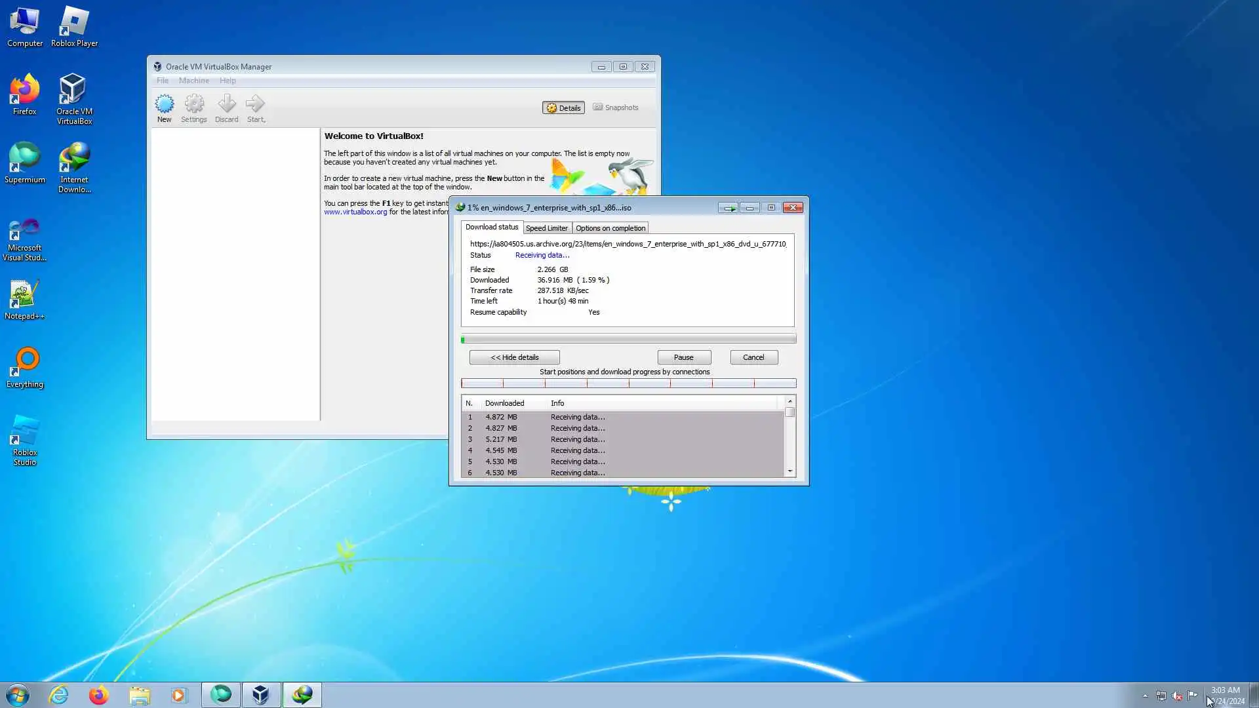
Task: Click the New virtual machine icon
Action: click(164, 105)
